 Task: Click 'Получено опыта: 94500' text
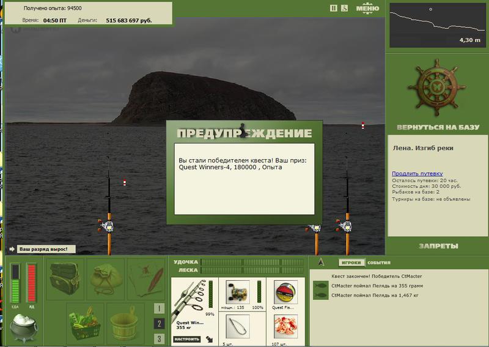point(53,9)
